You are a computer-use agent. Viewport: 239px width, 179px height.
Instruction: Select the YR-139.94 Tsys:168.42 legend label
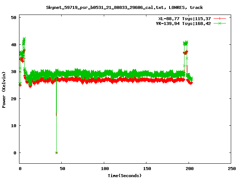point(183,23)
